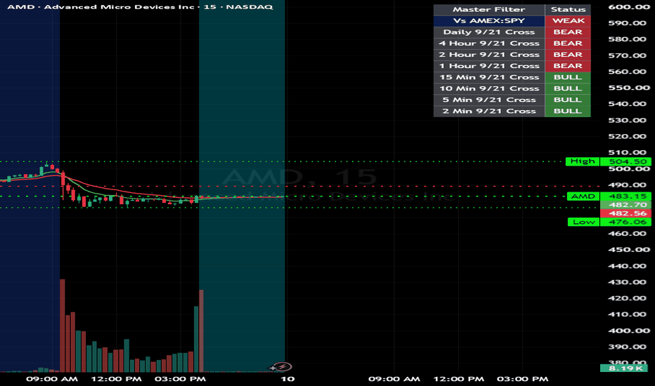Click the 540.00 price axis label
The width and height of the screenshot is (655, 386).
(x=628, y=104)
